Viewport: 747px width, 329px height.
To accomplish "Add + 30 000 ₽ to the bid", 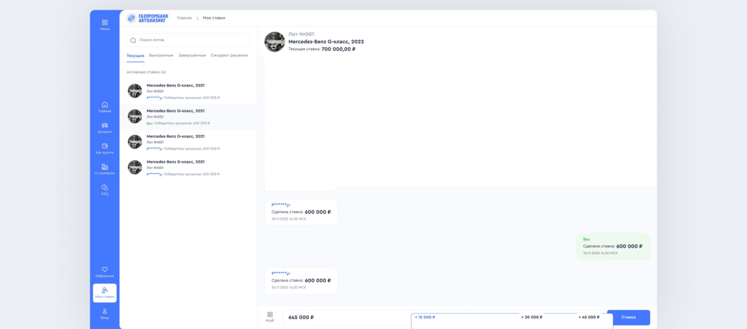I will [532, 317].
